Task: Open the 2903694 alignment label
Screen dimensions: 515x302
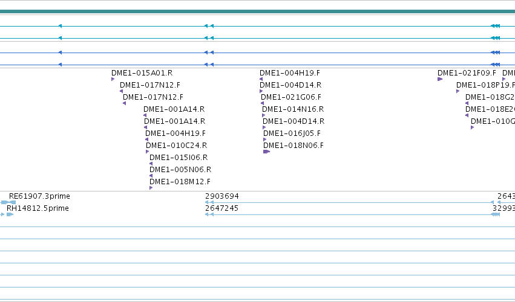Action: (222, 196)
